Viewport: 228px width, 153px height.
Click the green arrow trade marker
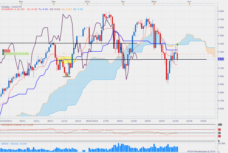tap(177, 45)
